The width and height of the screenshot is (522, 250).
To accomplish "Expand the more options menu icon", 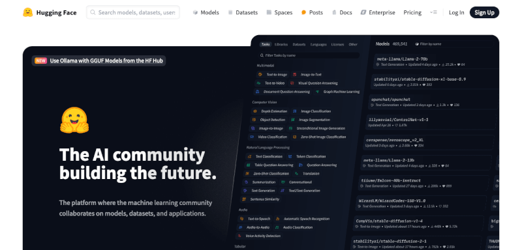I will coord(433,12).
